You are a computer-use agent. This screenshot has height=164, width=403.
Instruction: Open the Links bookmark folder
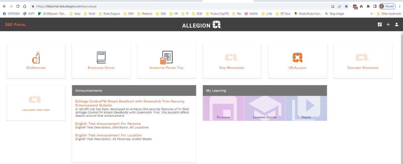pyautogui.click(x=267, y=14)
